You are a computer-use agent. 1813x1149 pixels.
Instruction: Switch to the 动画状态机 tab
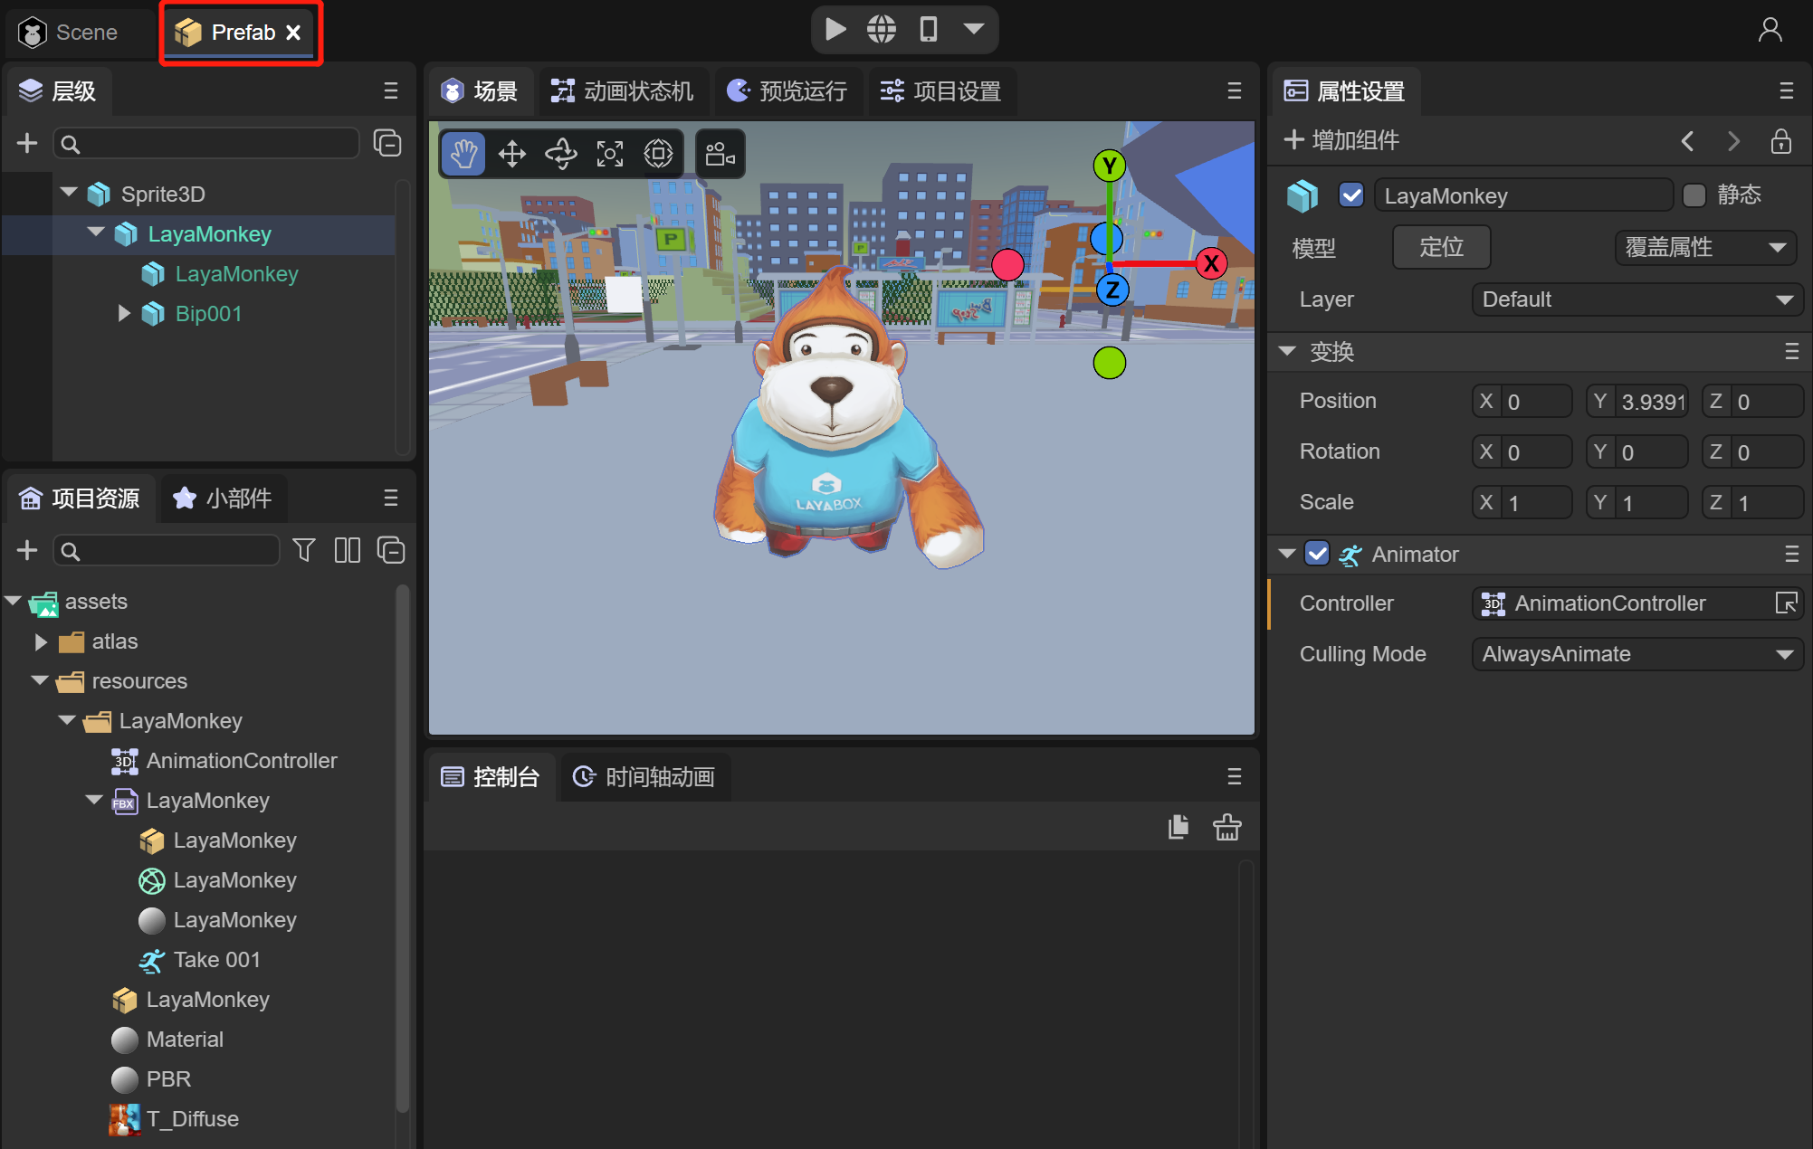pyautogui.click(x=623, y=91)
